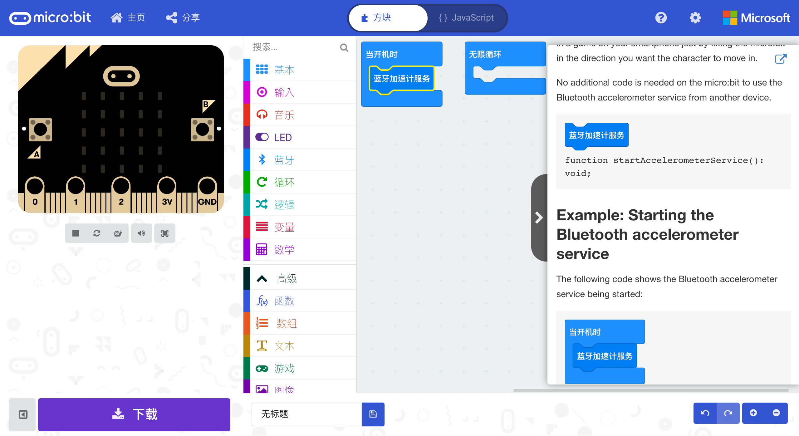Stop the simulator
Image resolution: width=799 pixels, height=436 pixels.
75,233
